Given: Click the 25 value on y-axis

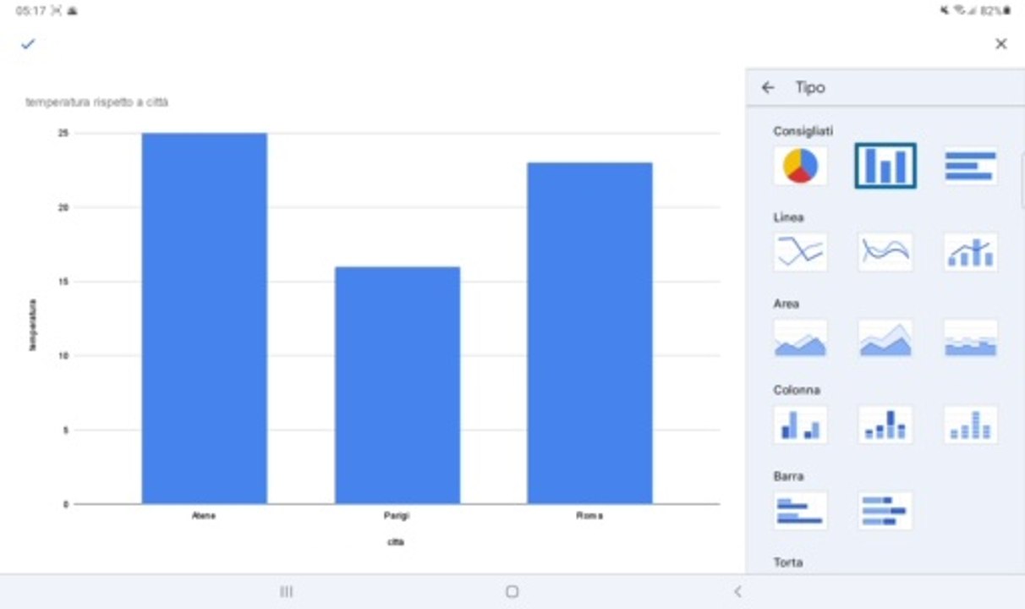Looking at the screenshot, I should 63,134.
